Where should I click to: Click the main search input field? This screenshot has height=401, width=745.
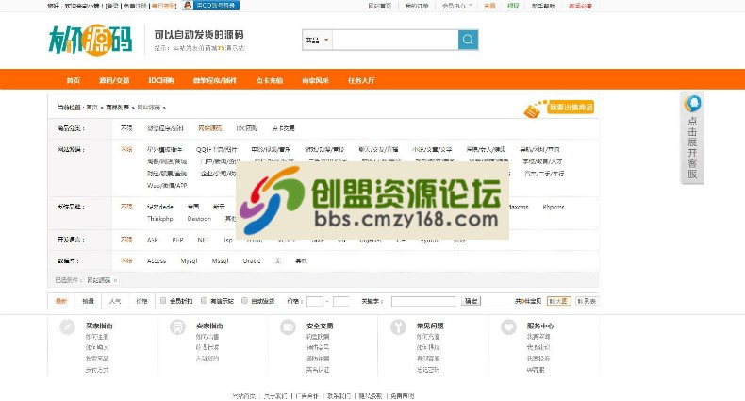pyautogui.click(x=395, y=40)
